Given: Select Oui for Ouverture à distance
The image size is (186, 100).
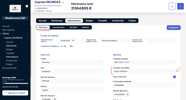Looking at the screenshot, I should [x=62, y=46].
